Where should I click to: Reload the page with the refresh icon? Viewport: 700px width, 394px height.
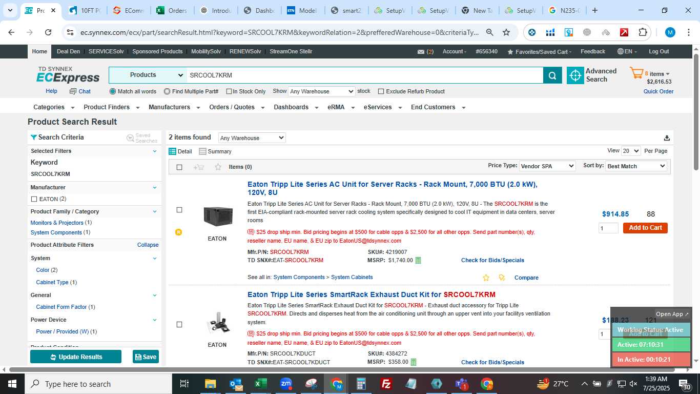tap(48, 32)
